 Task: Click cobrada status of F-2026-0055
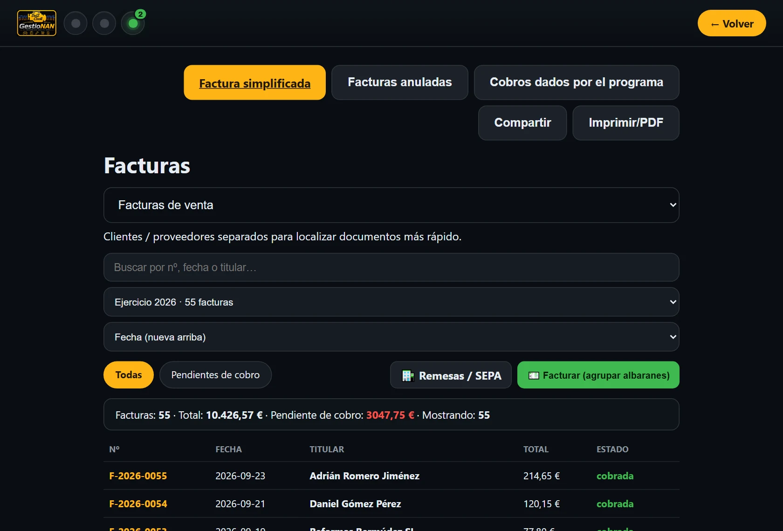point(615,476)
